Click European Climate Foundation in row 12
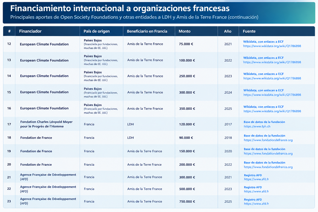The height and width of the screenshot is (212, 318). tap(44, 44)
